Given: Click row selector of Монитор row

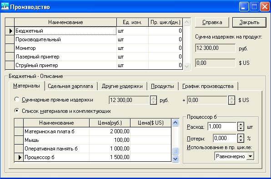Looking at the screenshot, I should coord(10,48).
